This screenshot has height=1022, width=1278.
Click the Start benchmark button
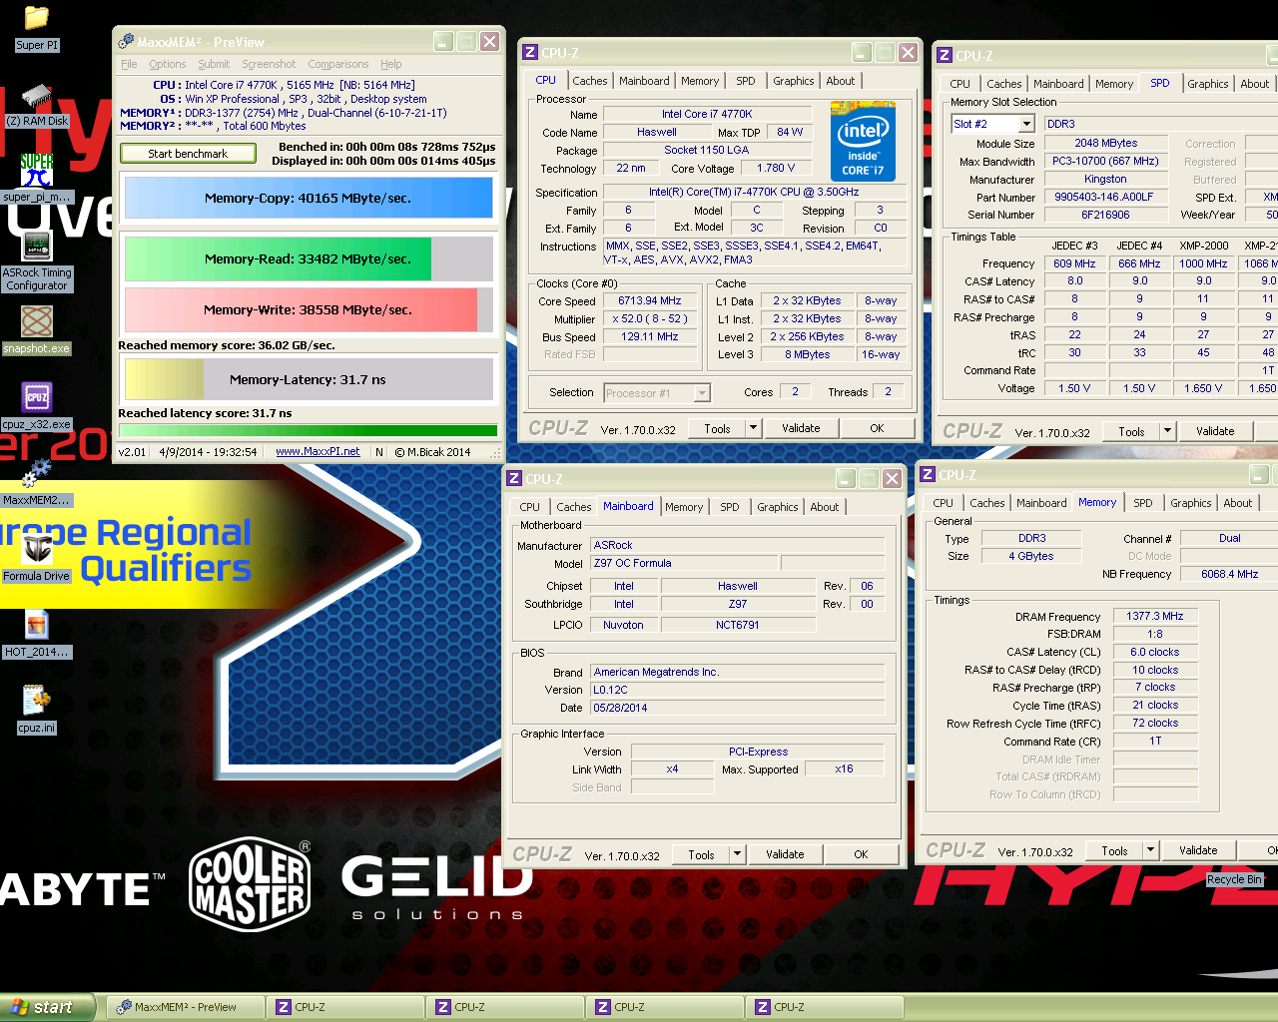188,154
